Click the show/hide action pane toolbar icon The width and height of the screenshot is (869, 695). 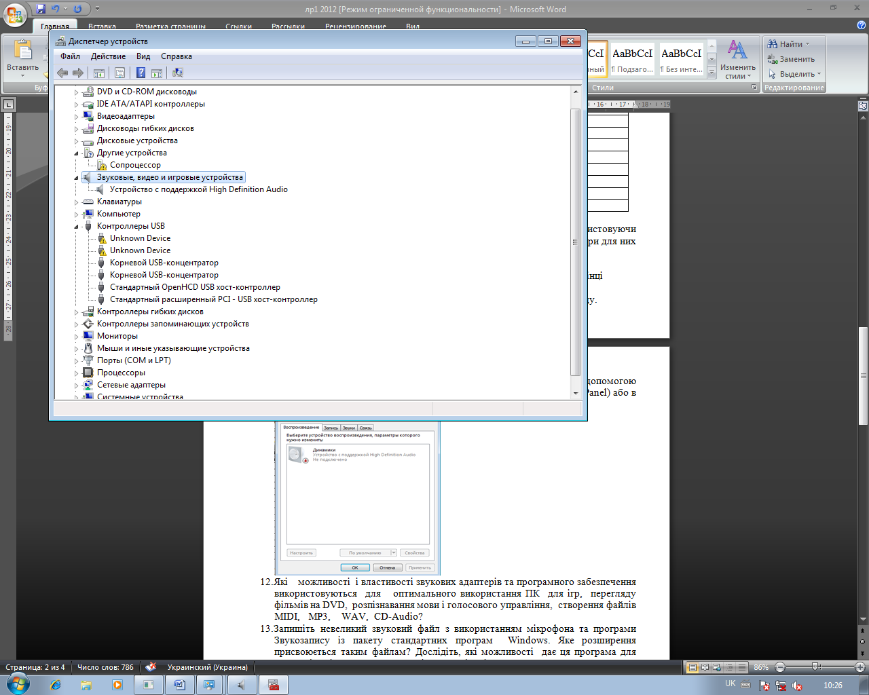tap(157, 73)
